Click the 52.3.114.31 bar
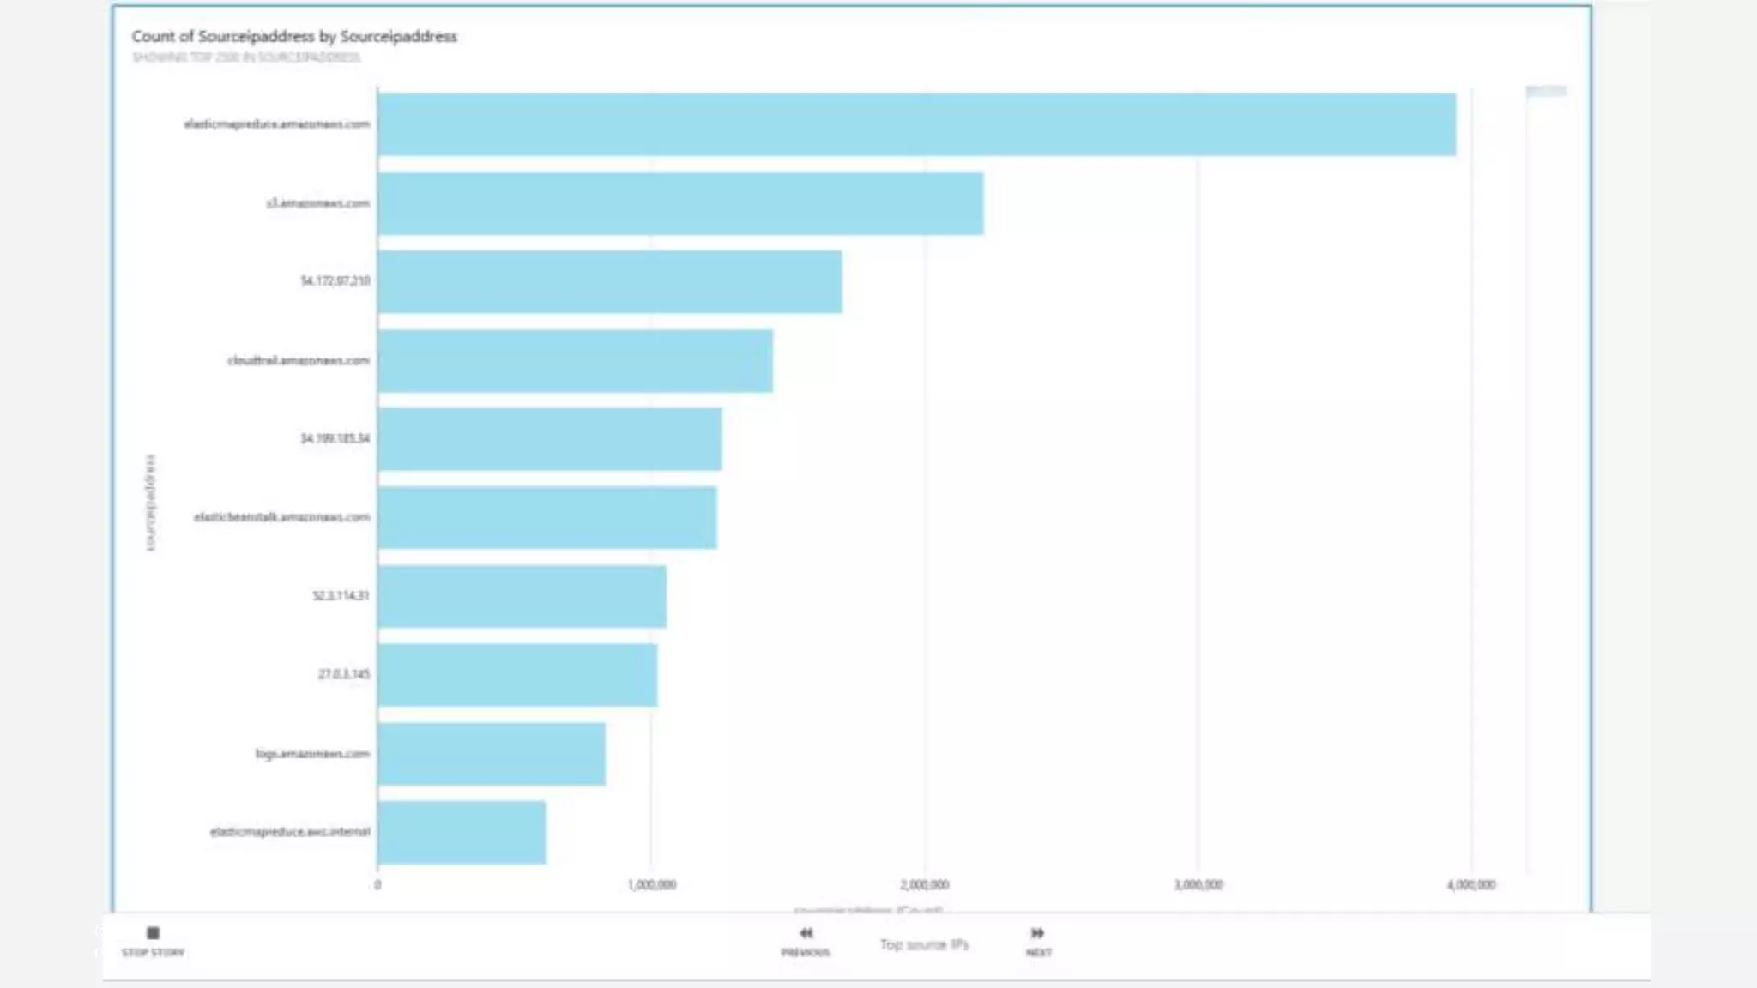The height and width of the screenshot is (988, 1757). 522,596
